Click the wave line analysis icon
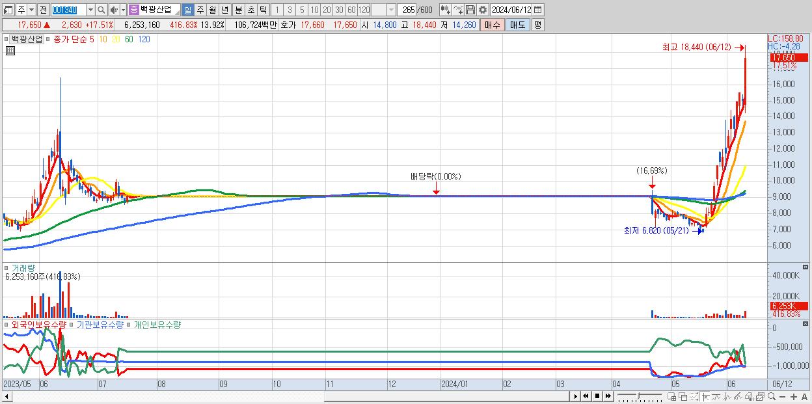Image resolution: width=812 pixels, height=404 pixels. [x=727, y=396]
